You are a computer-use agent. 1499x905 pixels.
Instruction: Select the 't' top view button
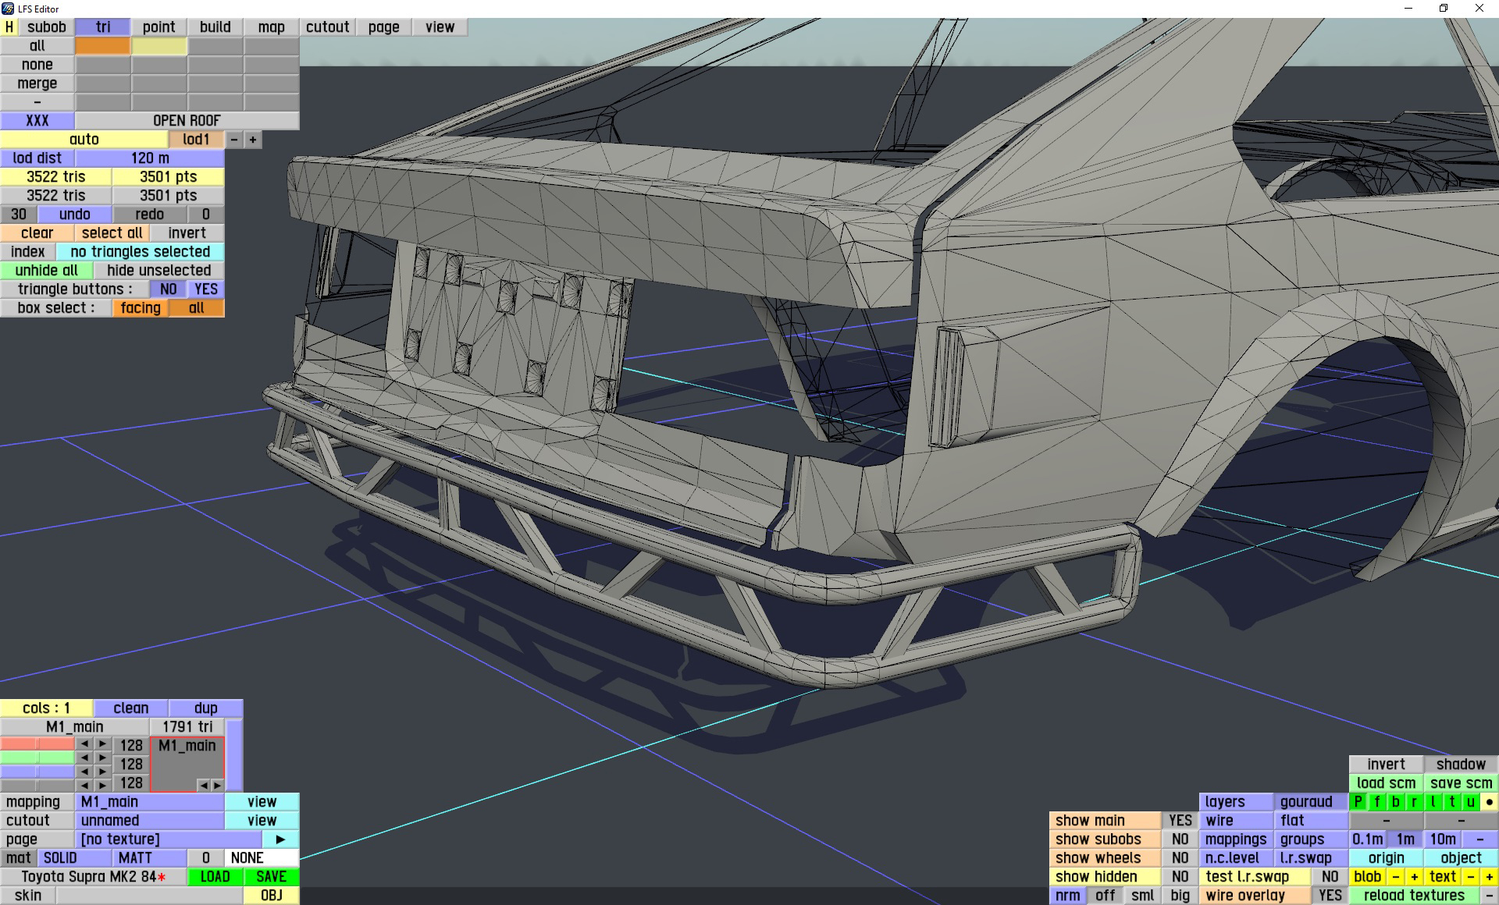click(x=1451, y=802)
